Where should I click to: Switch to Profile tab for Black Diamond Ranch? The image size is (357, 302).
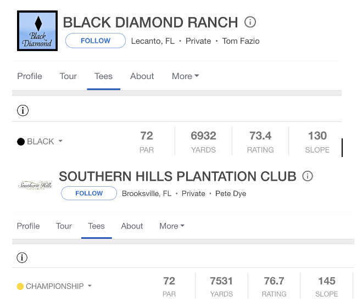tap(30, 76)
